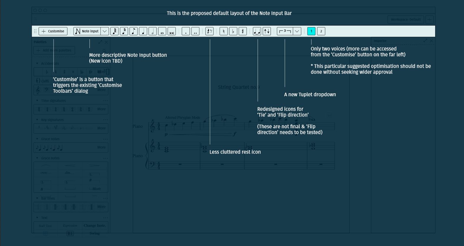The width and height of the screenshot is (464, 246).
Task: Click More in the Bar lines palette
Action: coord(101,207)
